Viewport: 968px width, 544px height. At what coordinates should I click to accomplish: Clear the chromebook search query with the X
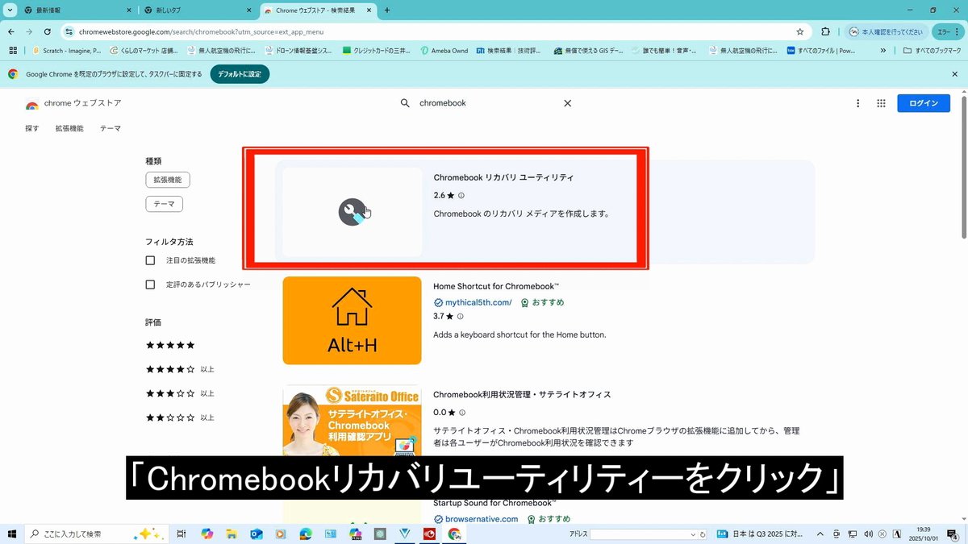[x=567, y=103]
